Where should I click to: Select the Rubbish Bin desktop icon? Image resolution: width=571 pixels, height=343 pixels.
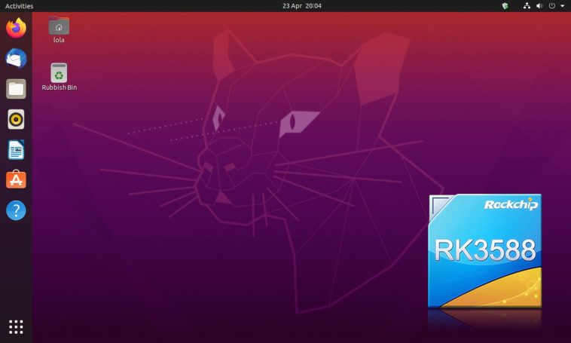pyautogui.click(x=59, y=72)
